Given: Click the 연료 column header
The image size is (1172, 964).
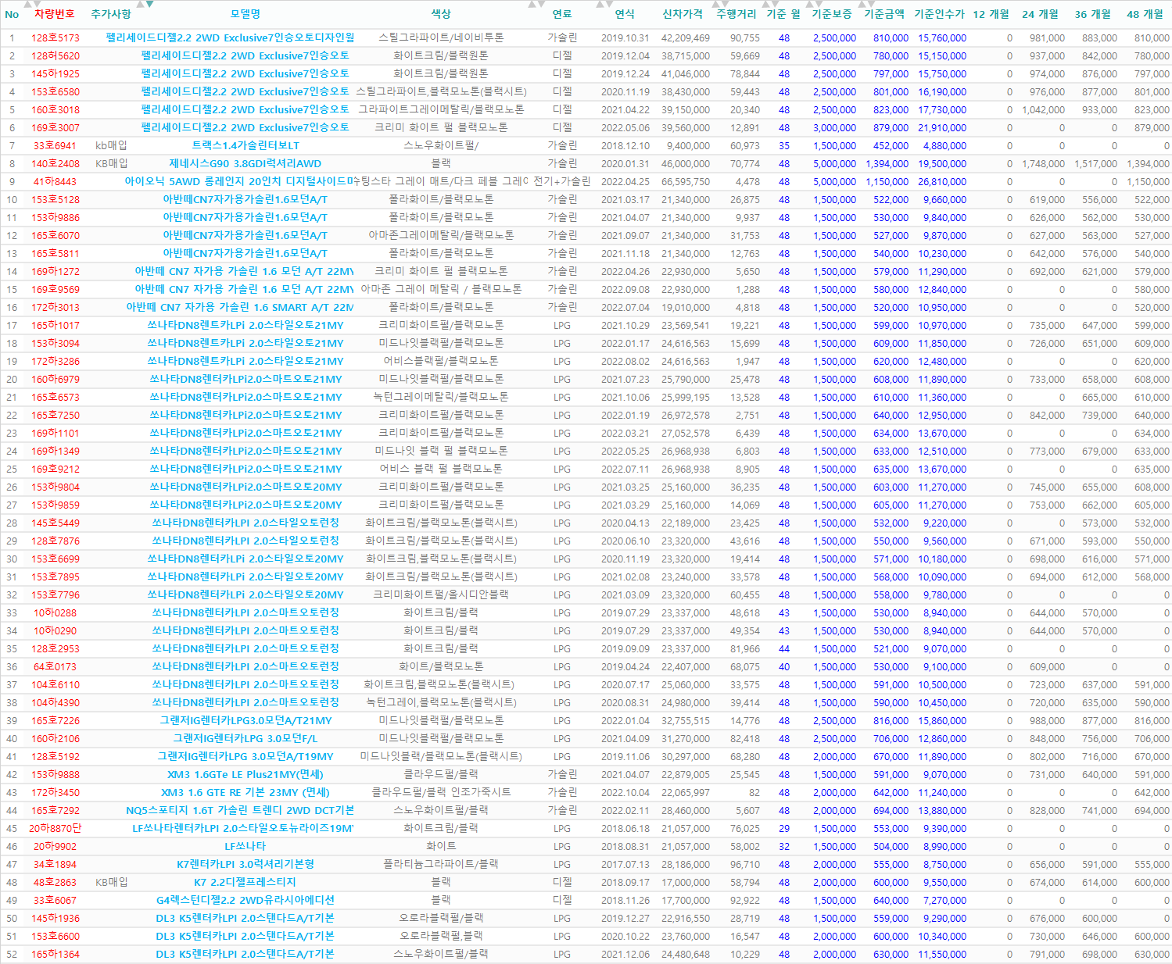Looking at the screenshot, I should click(x=562, y=14).
